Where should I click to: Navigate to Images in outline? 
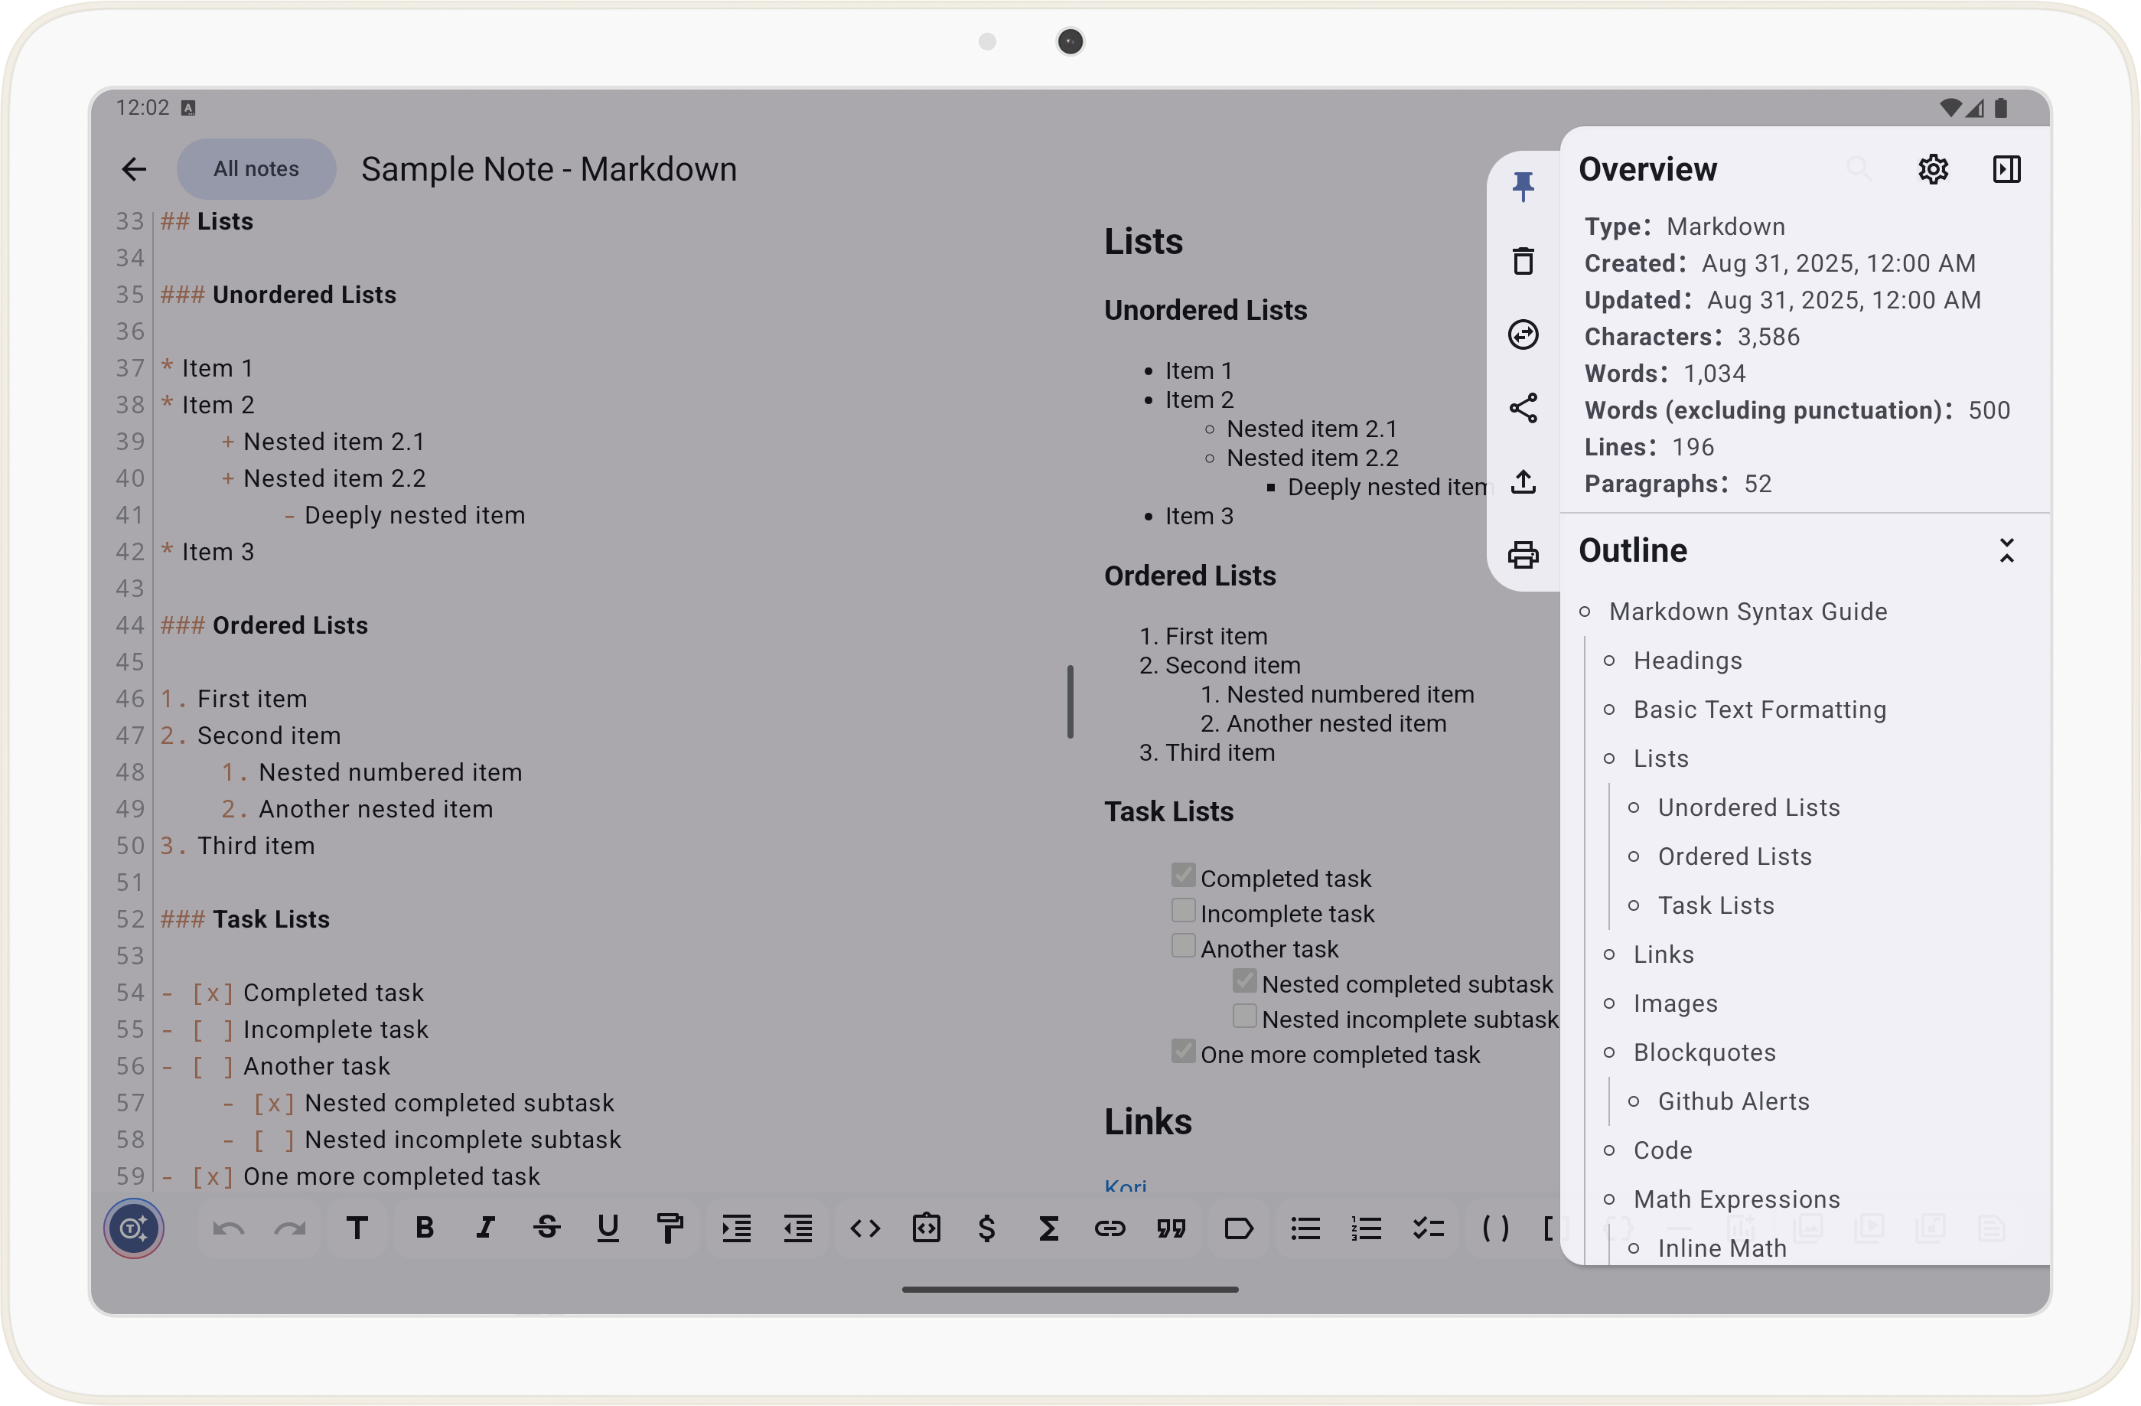pos(1675,1004)
